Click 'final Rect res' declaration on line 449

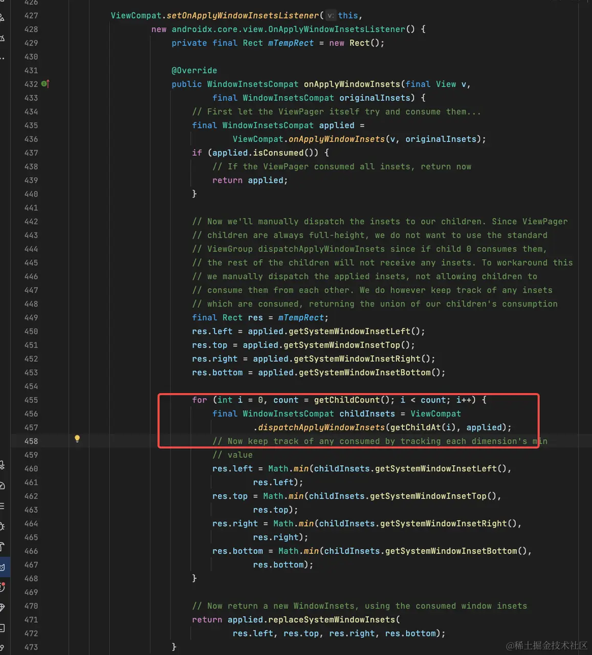point(228,317)
